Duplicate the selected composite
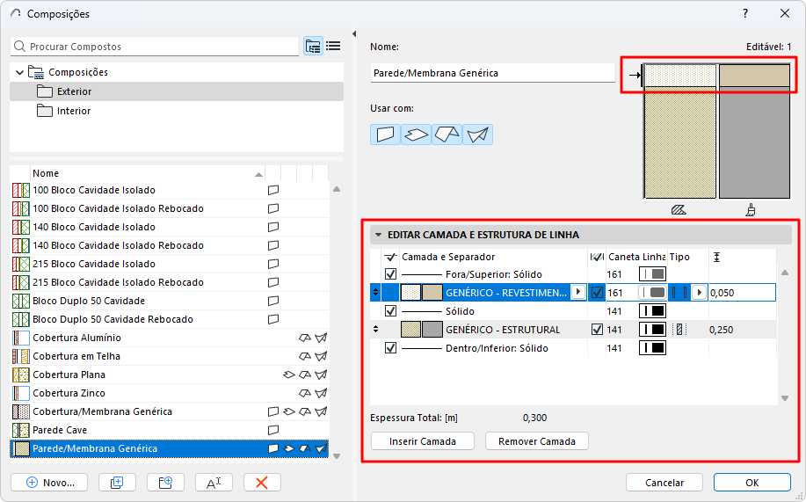 click(117, 483)
